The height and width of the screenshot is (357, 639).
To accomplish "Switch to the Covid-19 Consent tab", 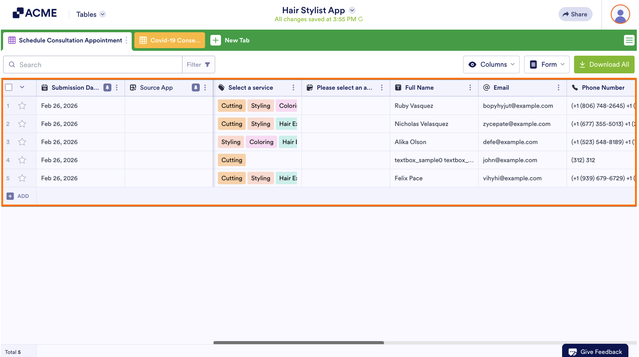I will 169,40.
